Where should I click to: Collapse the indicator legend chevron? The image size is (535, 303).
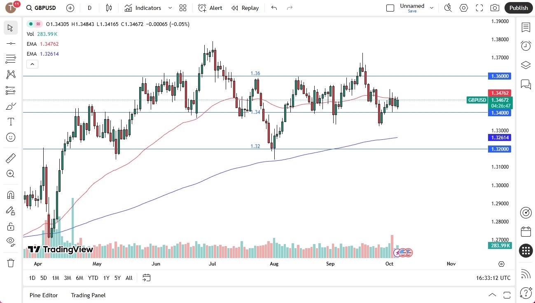(x=32, y=64)
